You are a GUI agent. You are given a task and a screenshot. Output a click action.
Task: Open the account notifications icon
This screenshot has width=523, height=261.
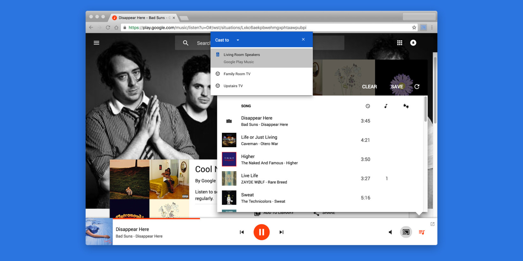click(x=413, y=43)
